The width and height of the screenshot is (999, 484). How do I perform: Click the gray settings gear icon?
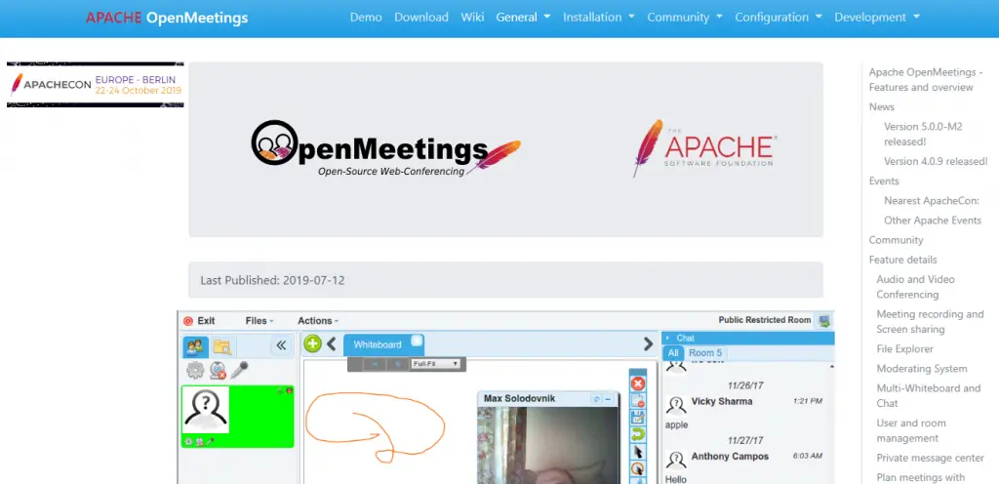pyautogui.click(x=195, y=370)
